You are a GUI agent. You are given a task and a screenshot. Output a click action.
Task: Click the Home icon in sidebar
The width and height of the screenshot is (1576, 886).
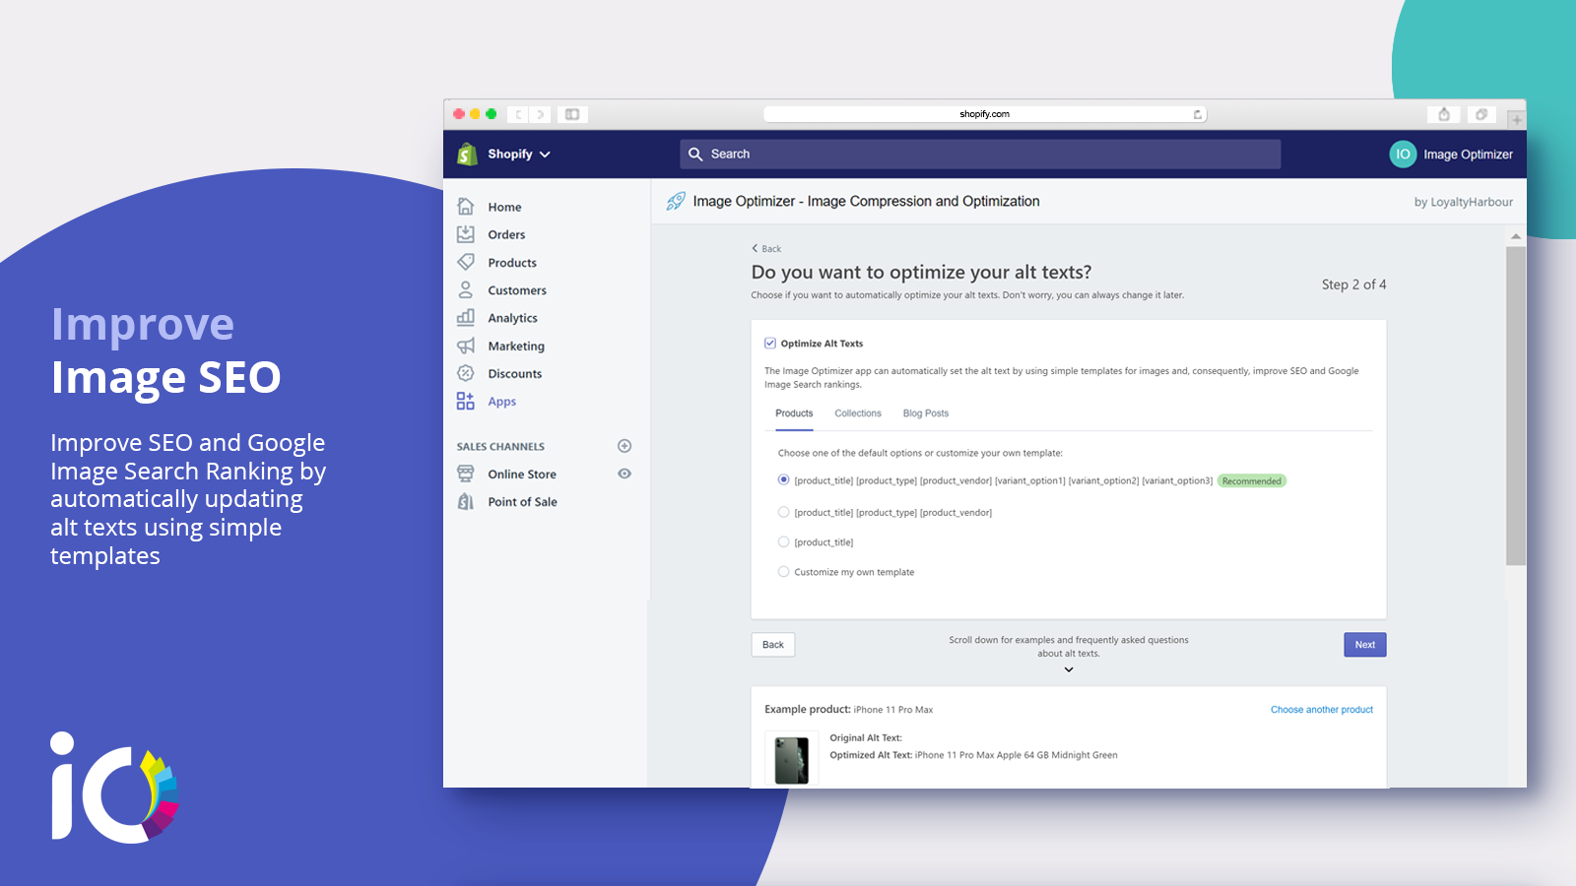pos(466,207)
